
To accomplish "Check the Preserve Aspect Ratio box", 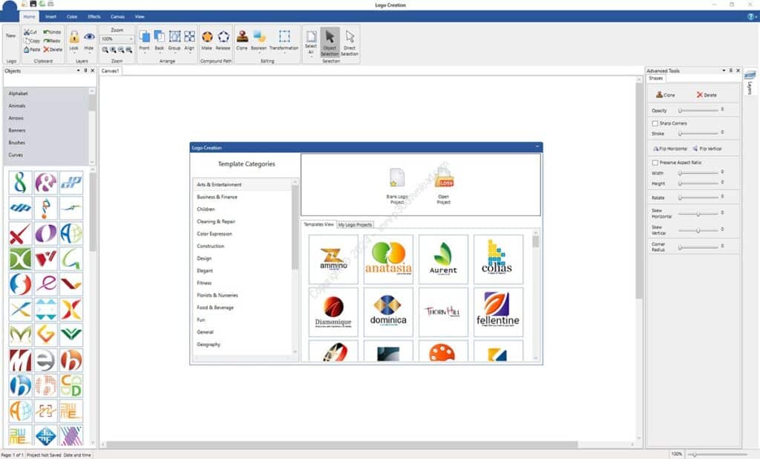I will (x=655, y=163).
